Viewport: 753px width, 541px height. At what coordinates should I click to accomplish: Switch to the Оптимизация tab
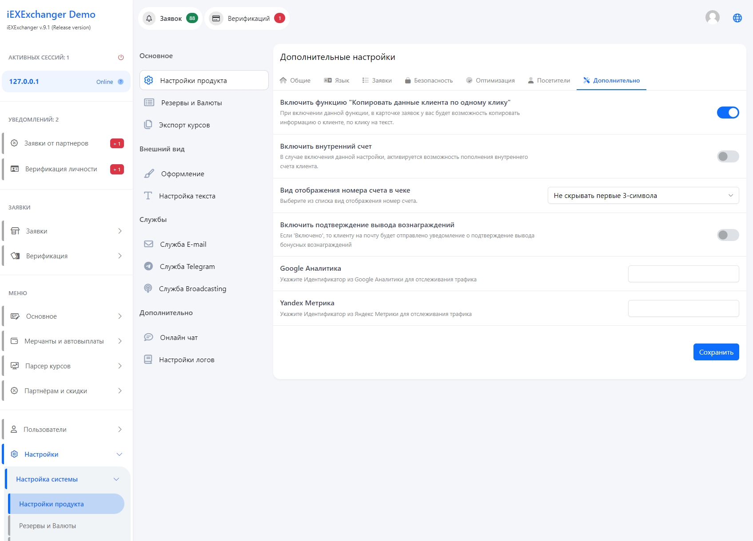pos(490,80)
